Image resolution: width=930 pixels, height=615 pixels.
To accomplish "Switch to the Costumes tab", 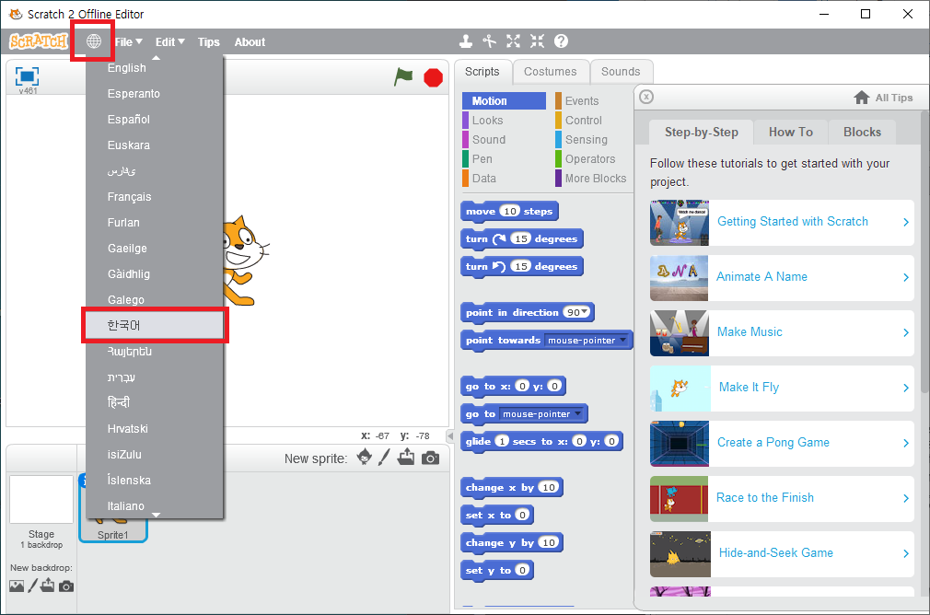I will 550,72.
